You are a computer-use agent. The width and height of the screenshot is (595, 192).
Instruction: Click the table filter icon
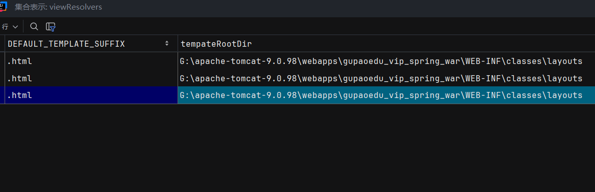51,27
